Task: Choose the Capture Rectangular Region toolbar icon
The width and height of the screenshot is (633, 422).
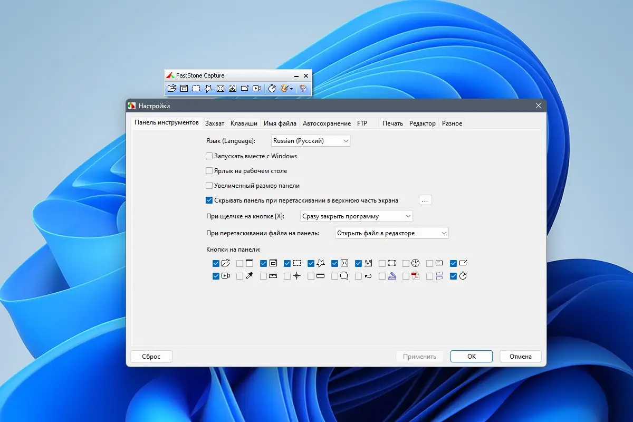Action: [196, 89]
